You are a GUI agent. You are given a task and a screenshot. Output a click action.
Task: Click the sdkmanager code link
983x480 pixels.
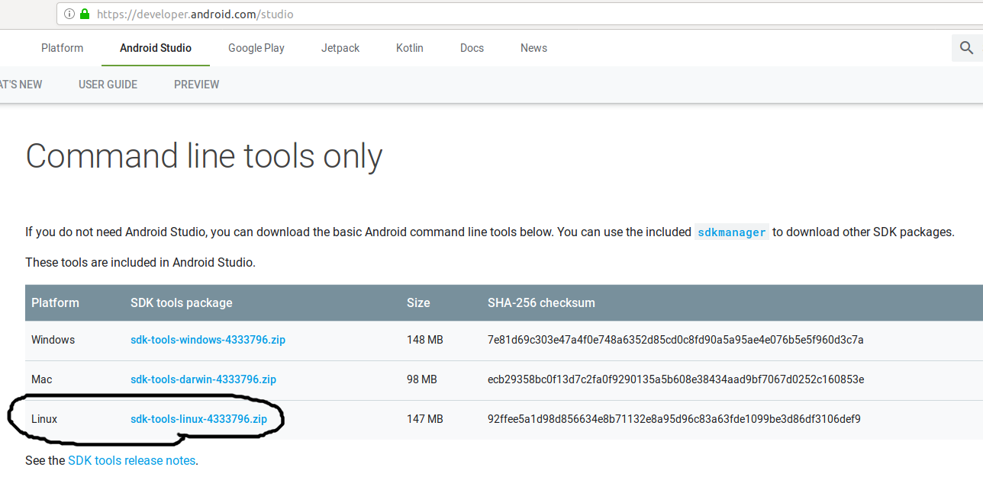tap(731, 232)
